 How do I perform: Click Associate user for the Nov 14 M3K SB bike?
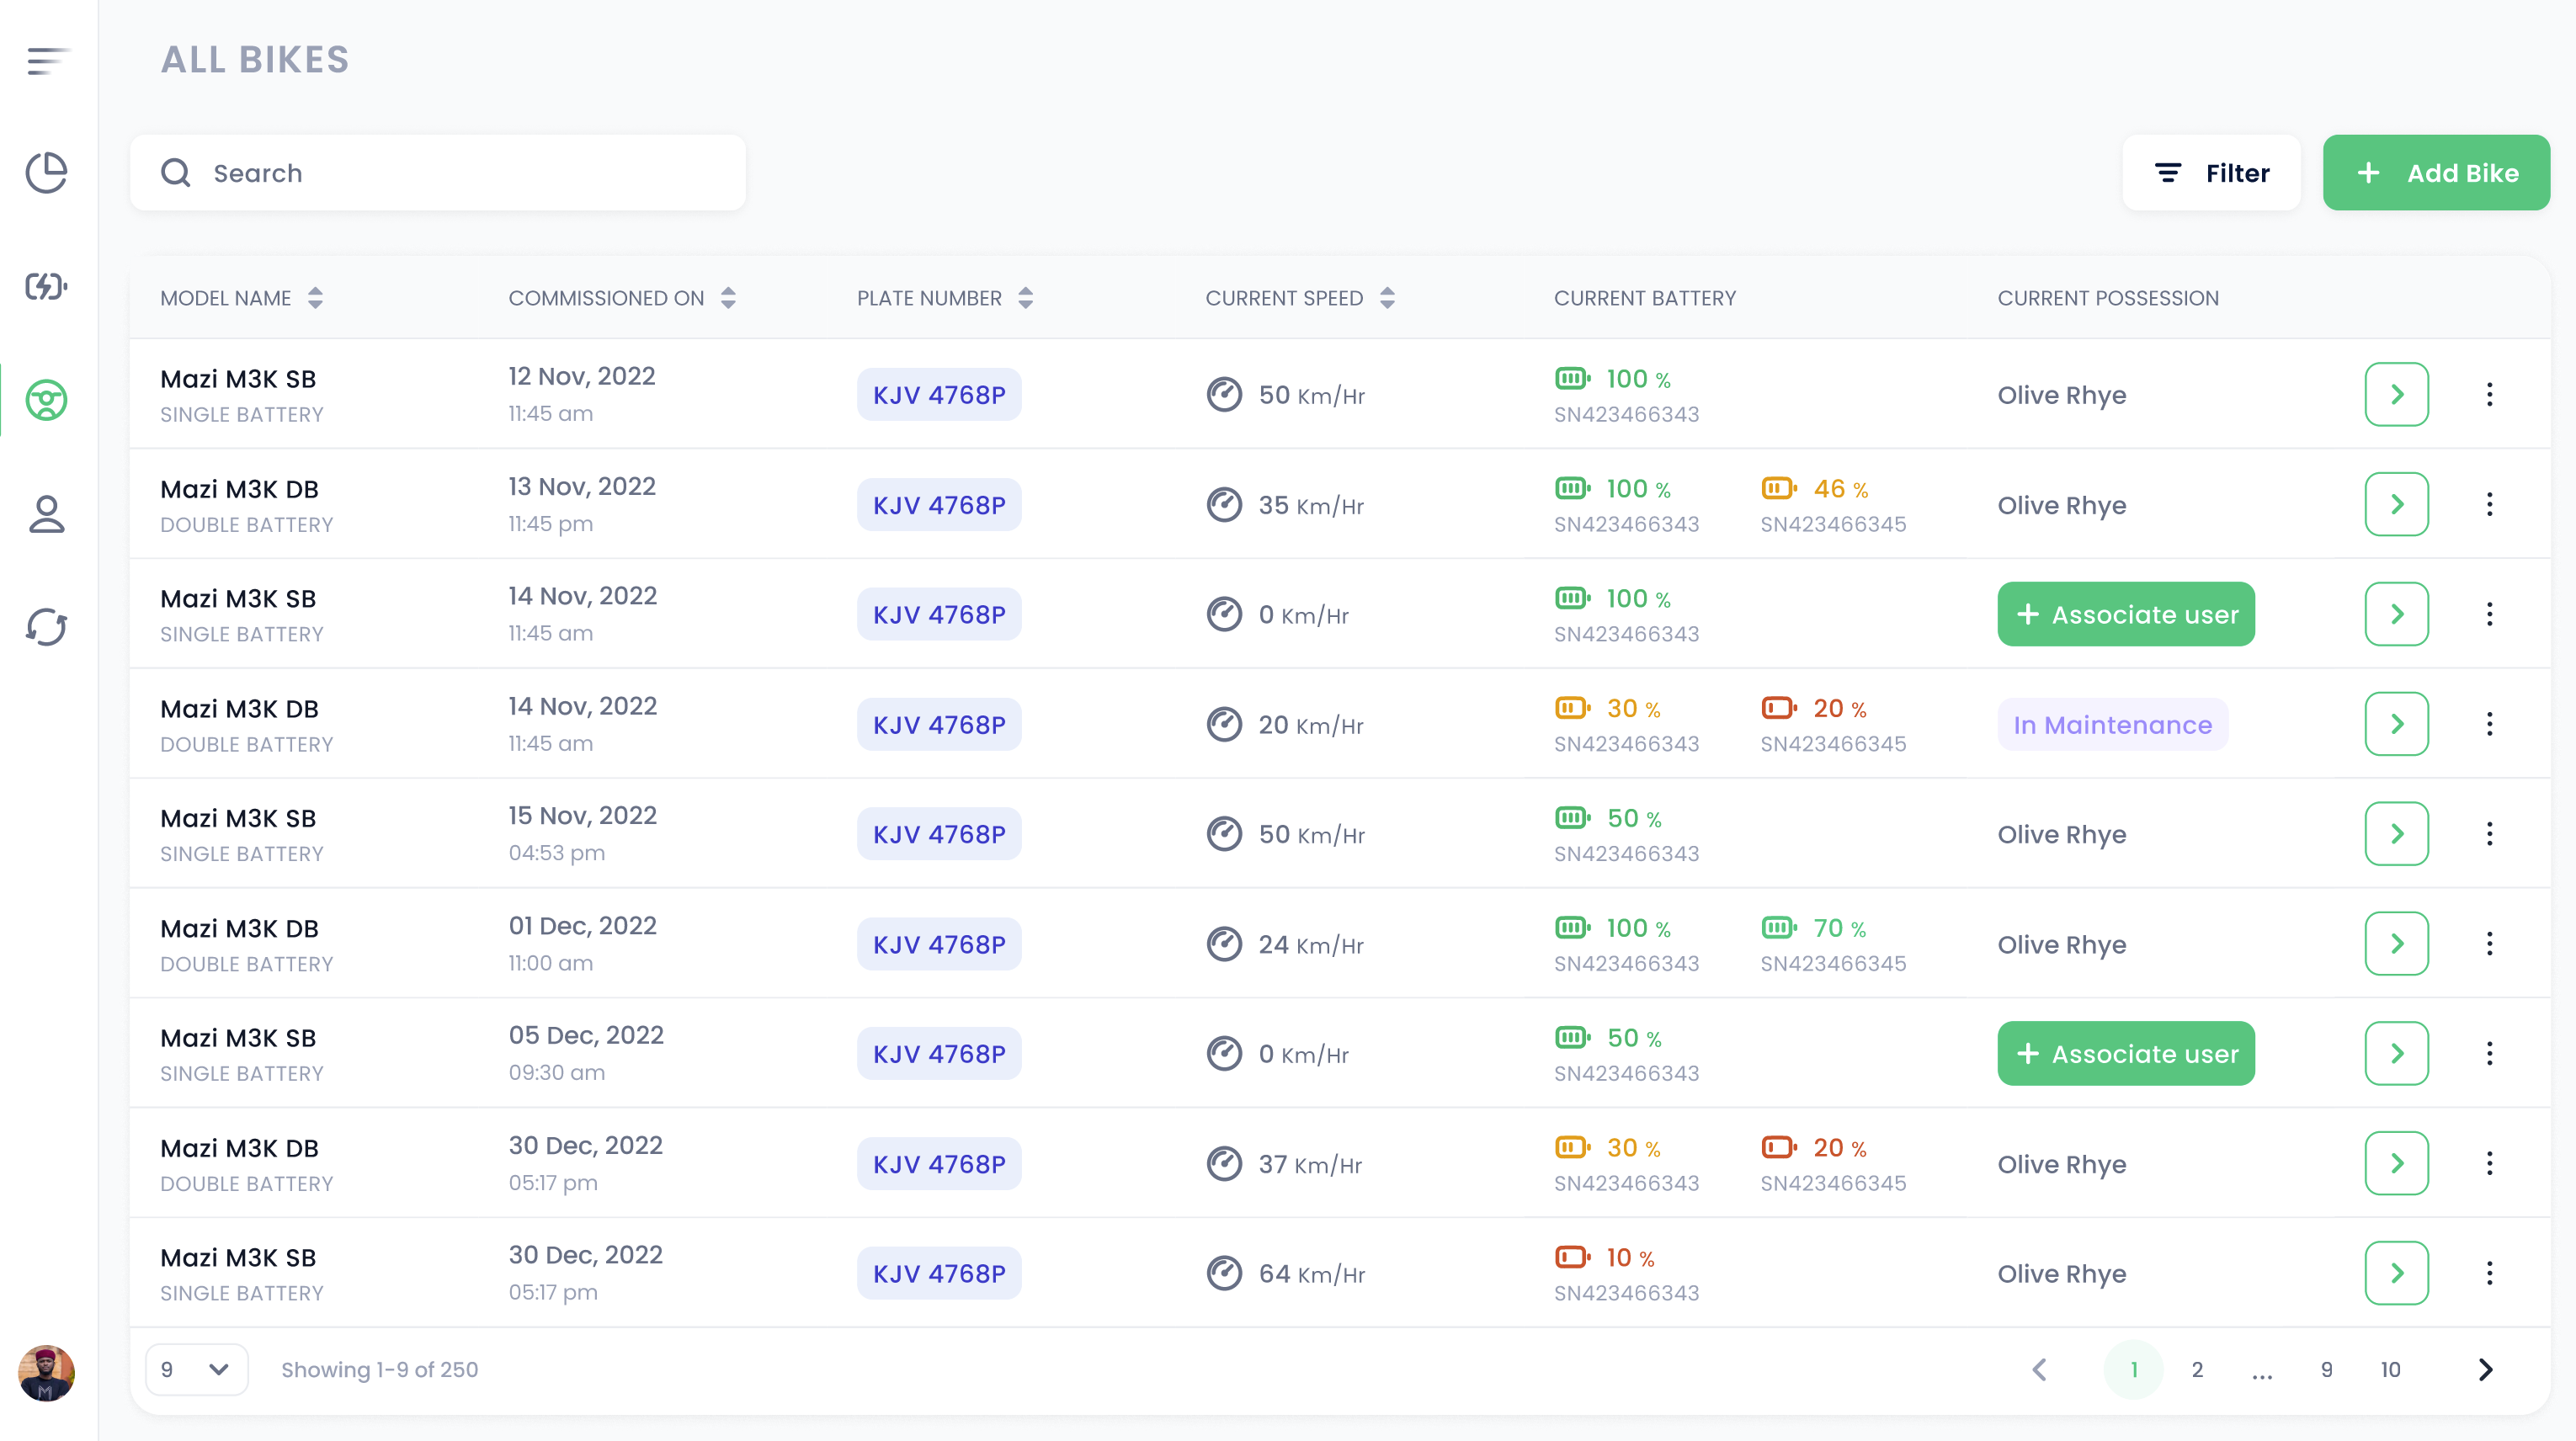(2126, 614)
